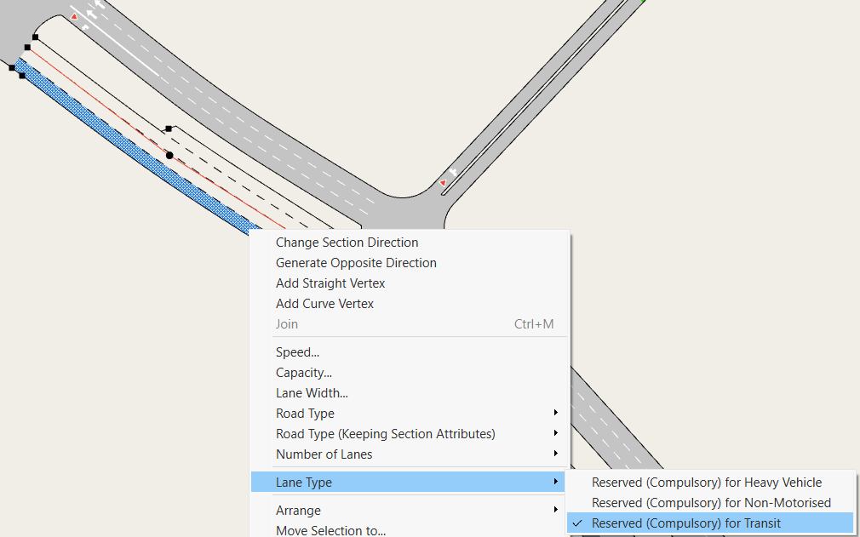Choose Generate Opposite Direction

(356, 263)
